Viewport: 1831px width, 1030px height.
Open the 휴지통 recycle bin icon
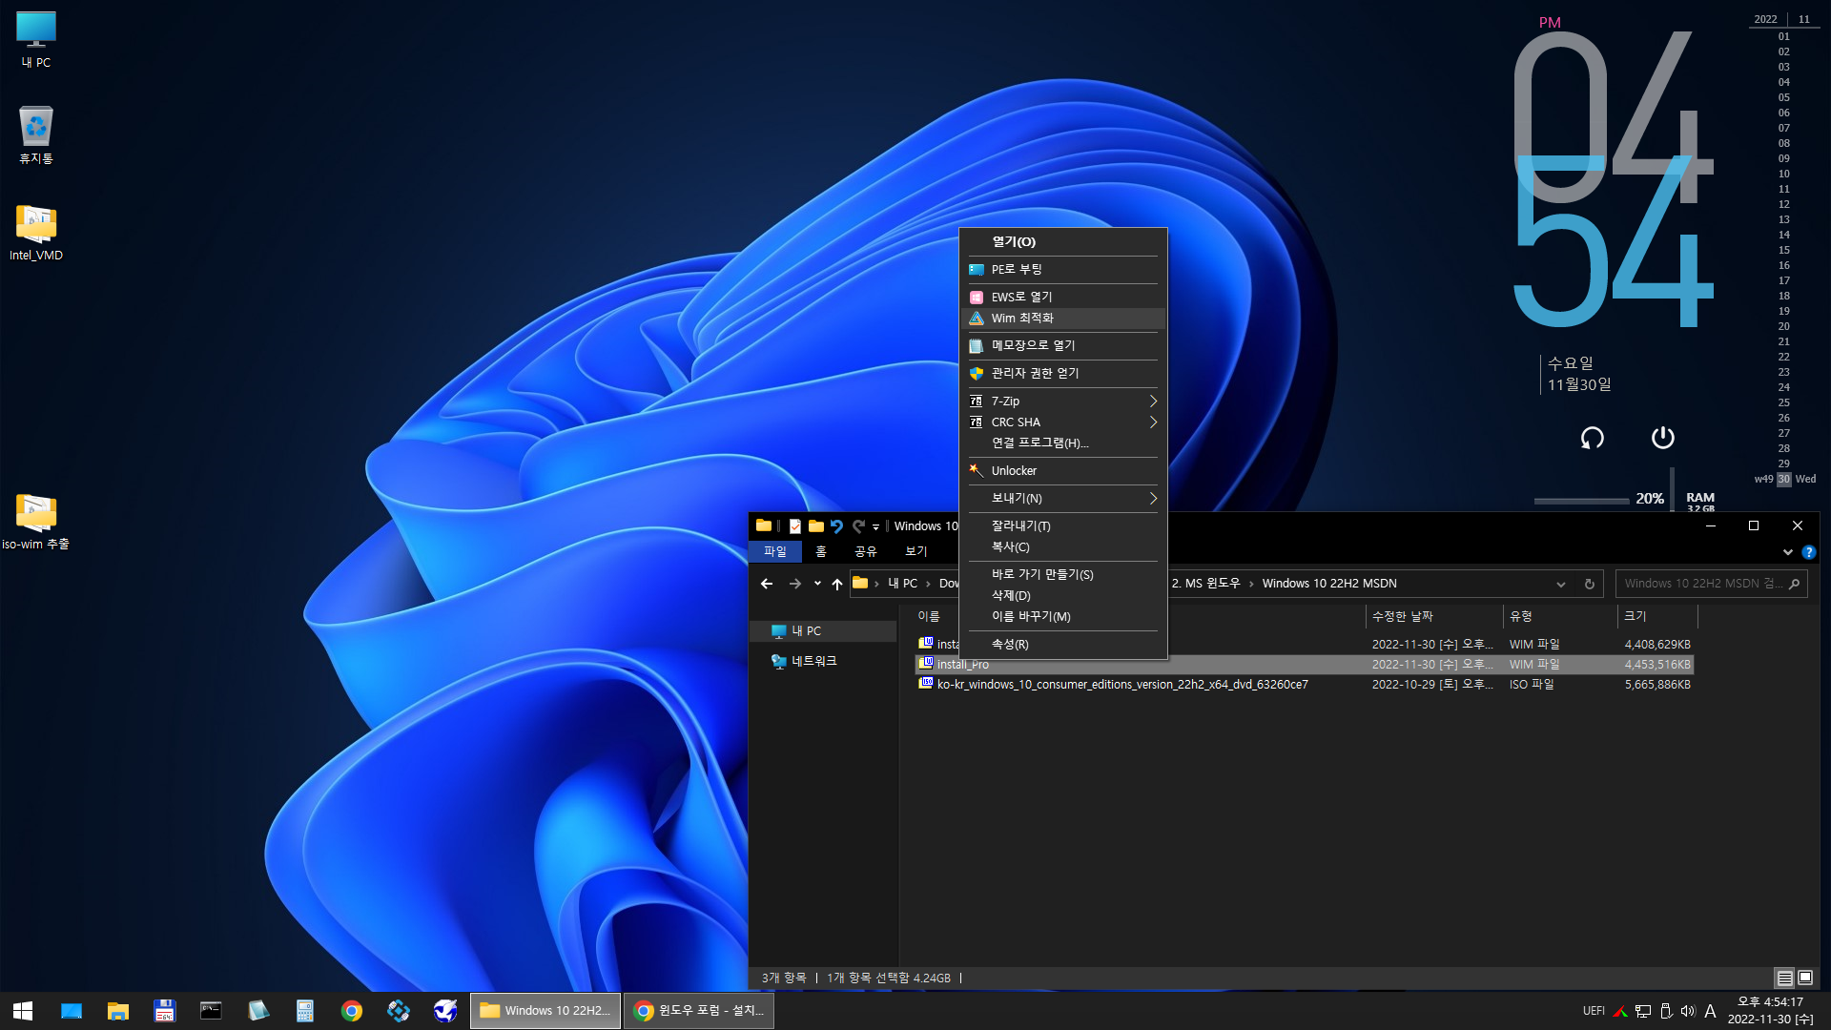pyautogui.click(x=36, y=135)
